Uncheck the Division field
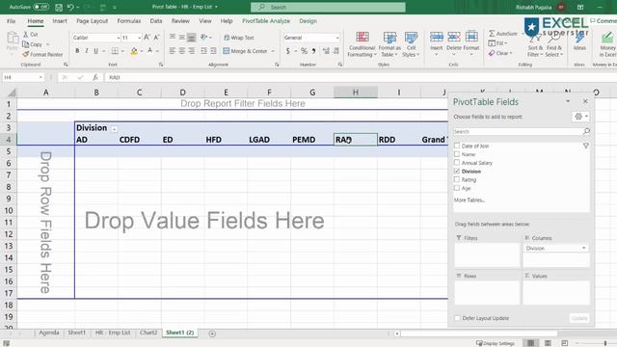The width and height of the screenshot is (617, 347). tap(457, 172)
